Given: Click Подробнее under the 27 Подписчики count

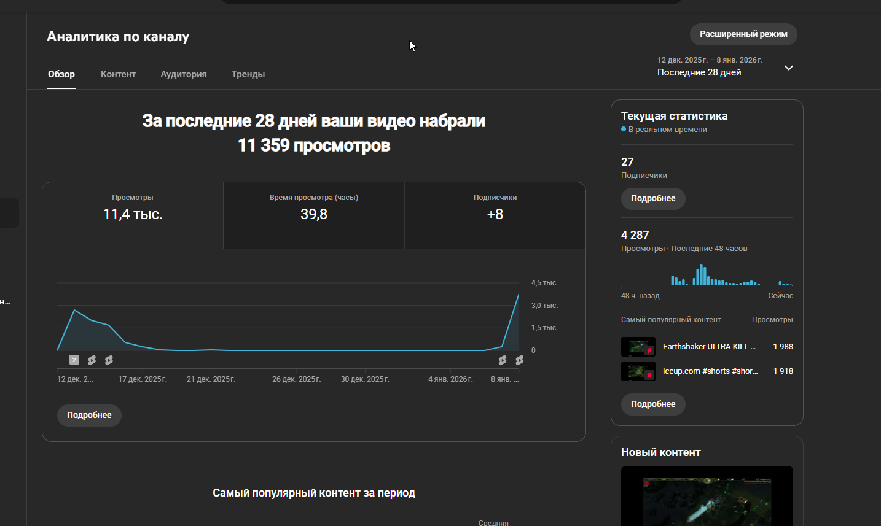Looking at the screenshot, I should pos(653,199).
